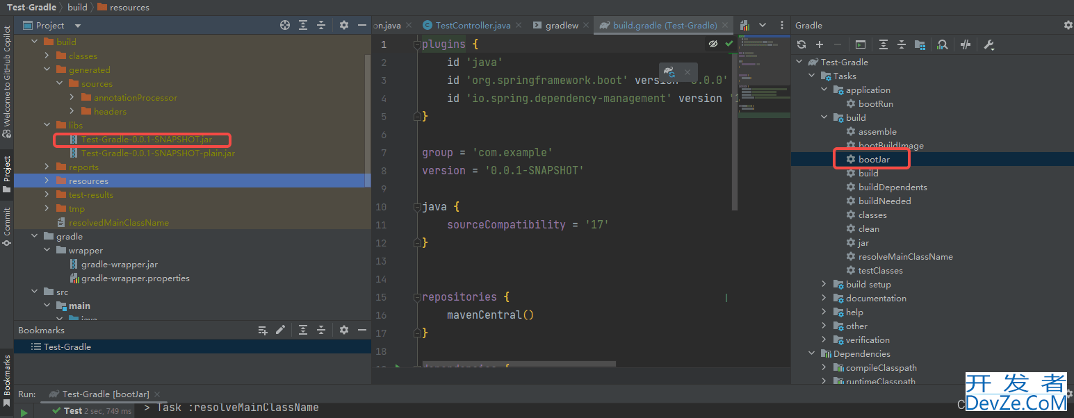Select the build.gradle (Test-Gradle) tab
The width and height of the screenshot is (1074, 418).
[665, 25]
